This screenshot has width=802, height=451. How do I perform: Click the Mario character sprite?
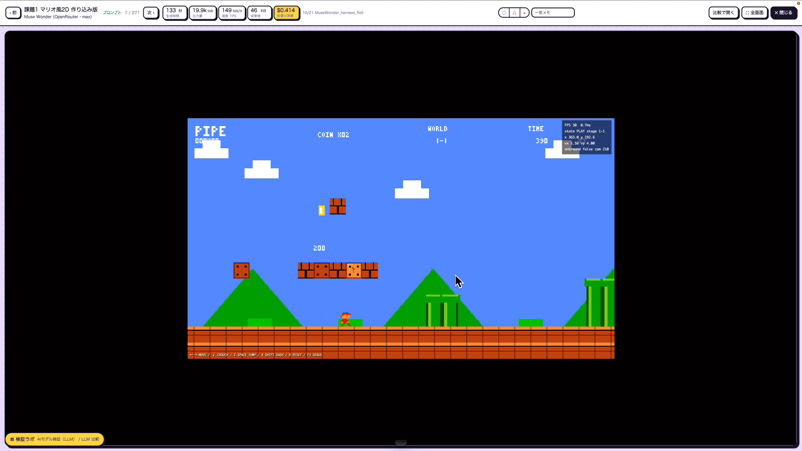click(345, 319)
